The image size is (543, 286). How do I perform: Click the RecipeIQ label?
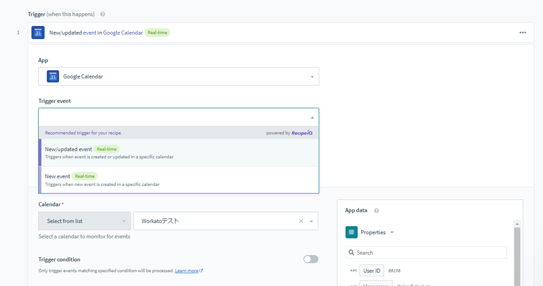tap(302, 133)
